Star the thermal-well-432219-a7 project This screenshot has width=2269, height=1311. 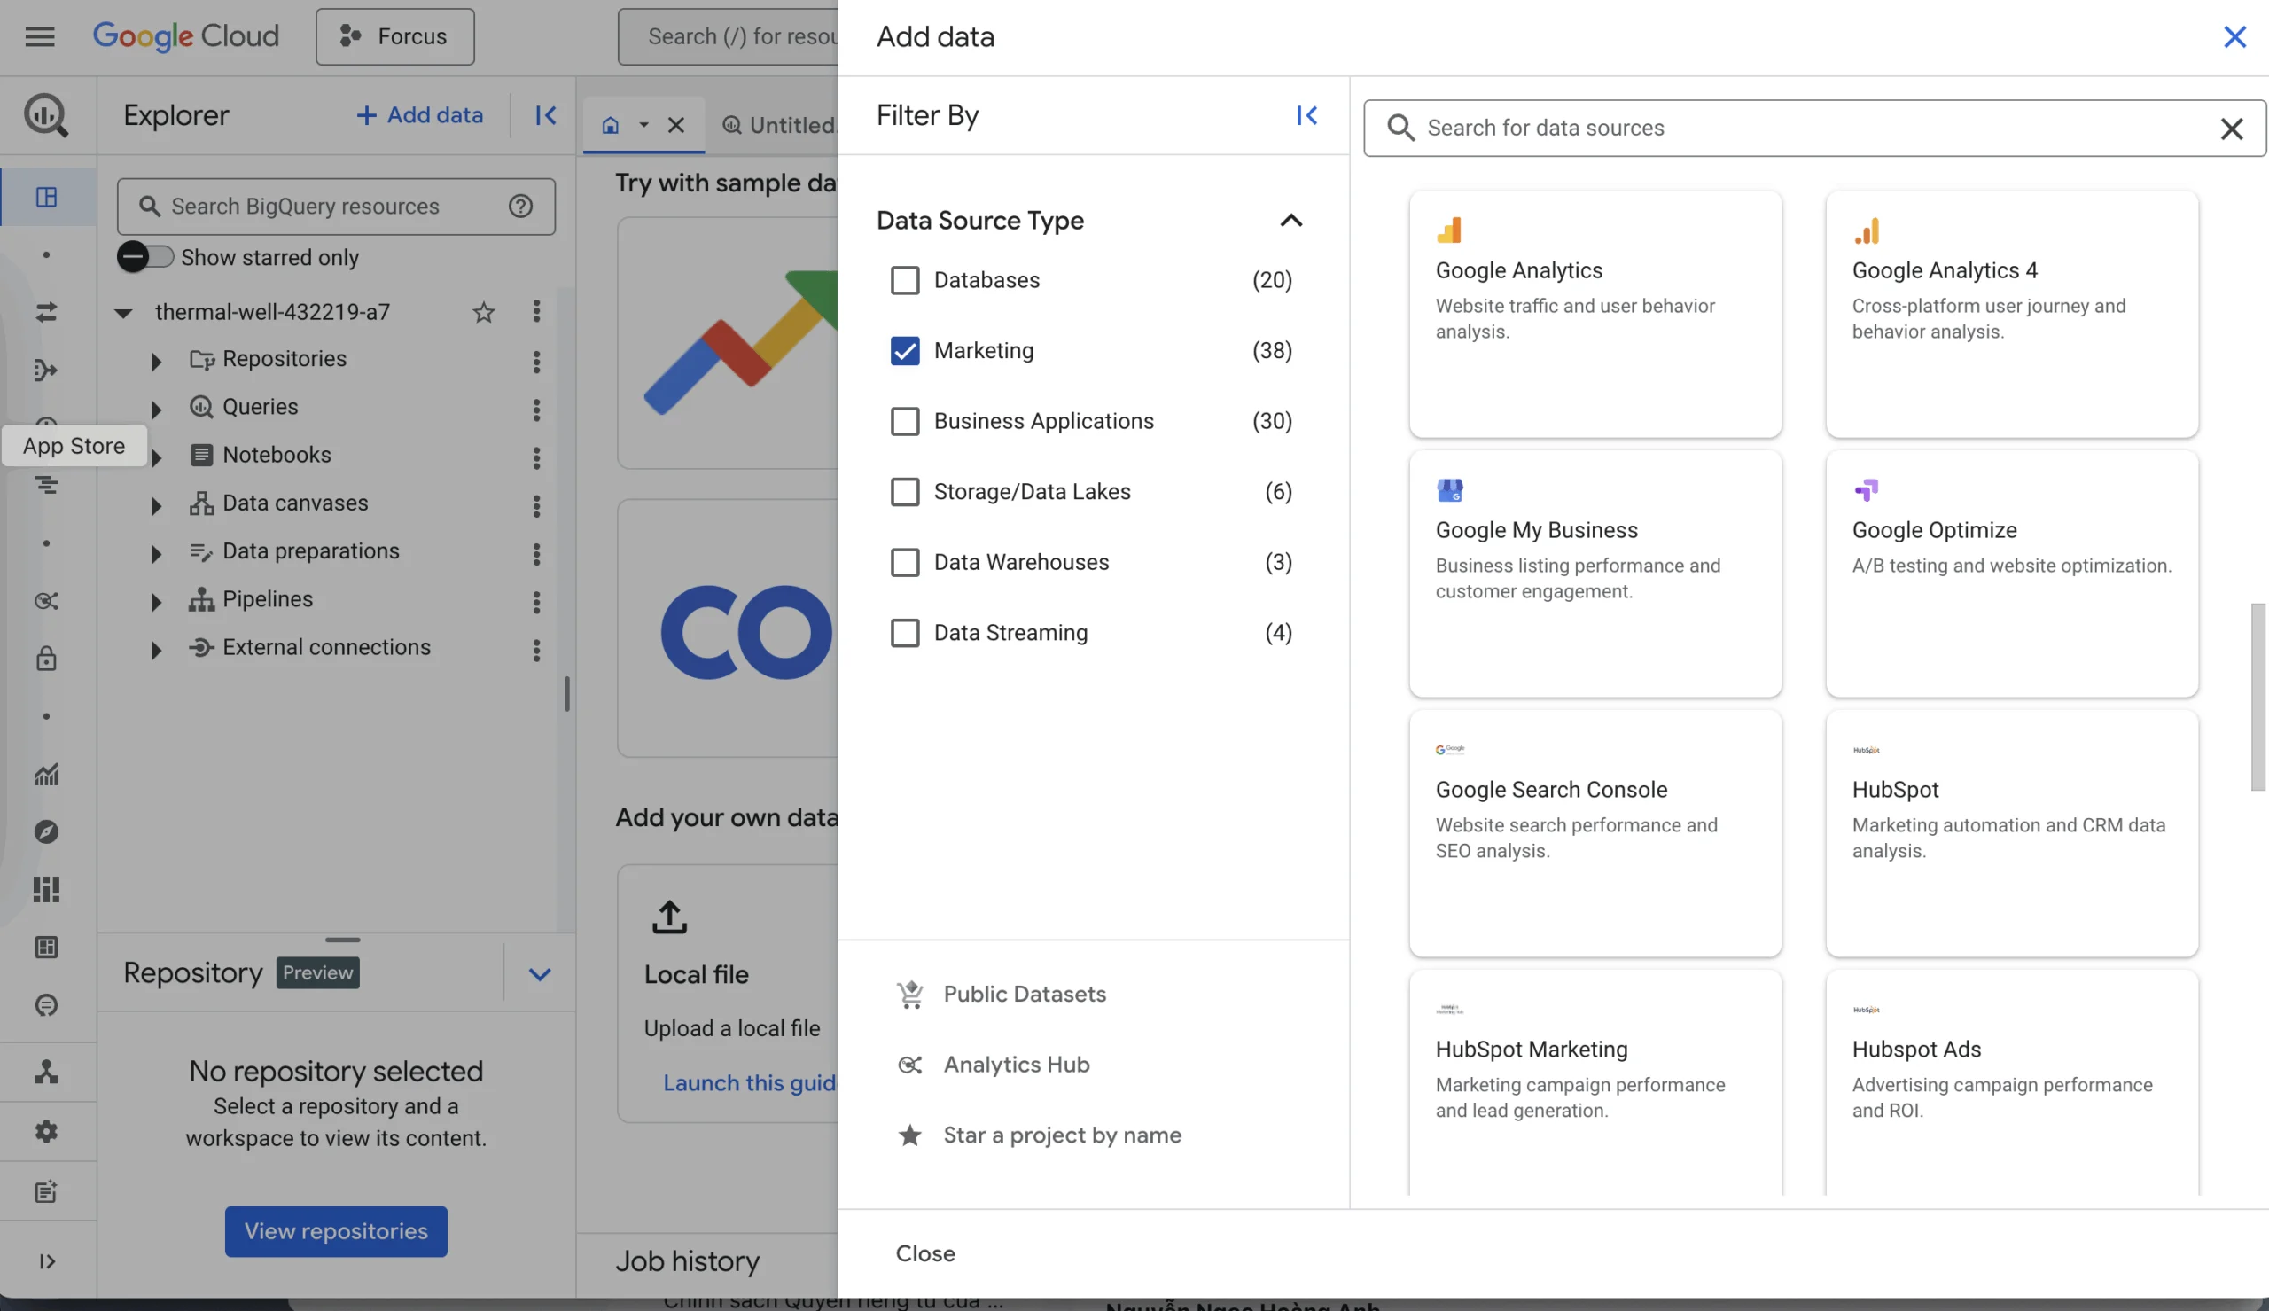483,312
